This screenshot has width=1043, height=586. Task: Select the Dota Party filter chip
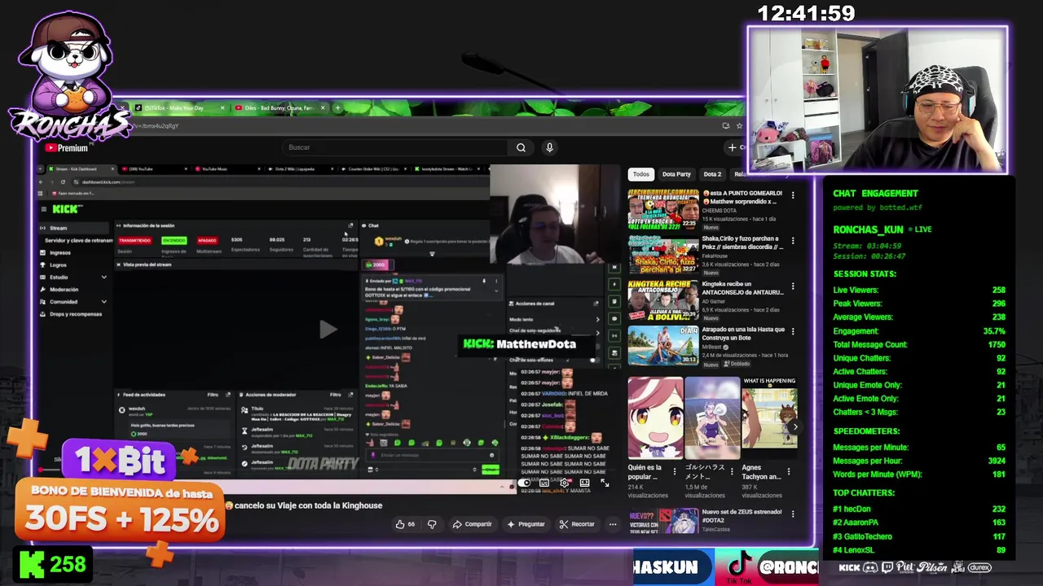676,174
